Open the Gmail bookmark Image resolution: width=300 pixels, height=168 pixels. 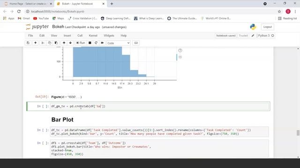(x=24, y=18)
